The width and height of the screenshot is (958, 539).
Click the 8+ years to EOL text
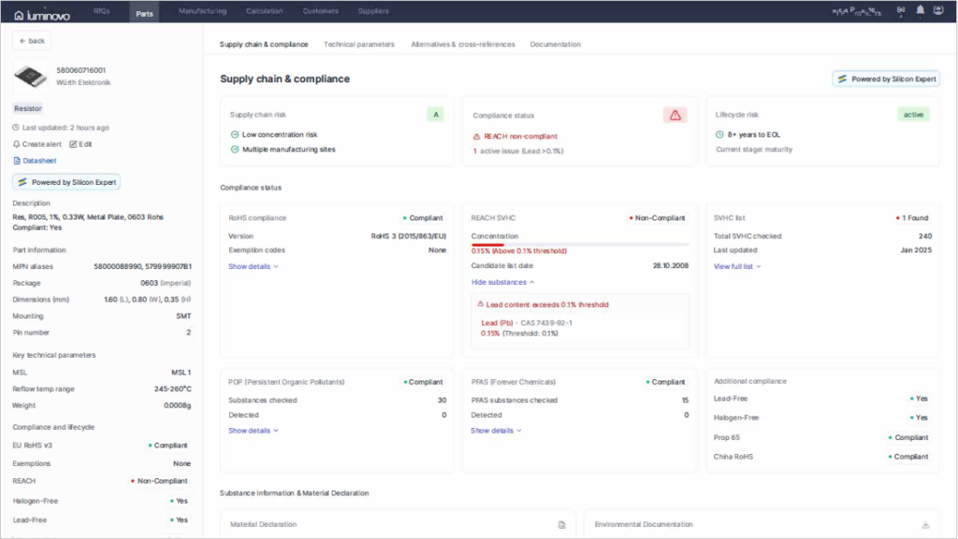click(754, 135)
